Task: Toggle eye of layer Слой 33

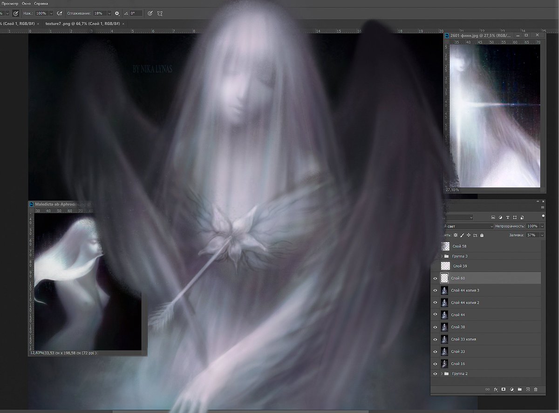Action: pos(435,352)
